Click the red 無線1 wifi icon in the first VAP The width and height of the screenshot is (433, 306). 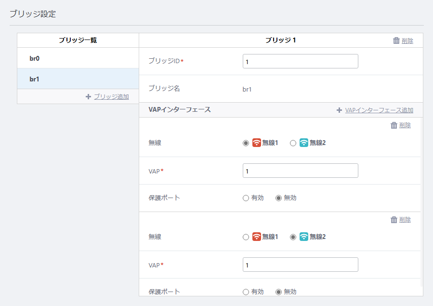point(257,143)
